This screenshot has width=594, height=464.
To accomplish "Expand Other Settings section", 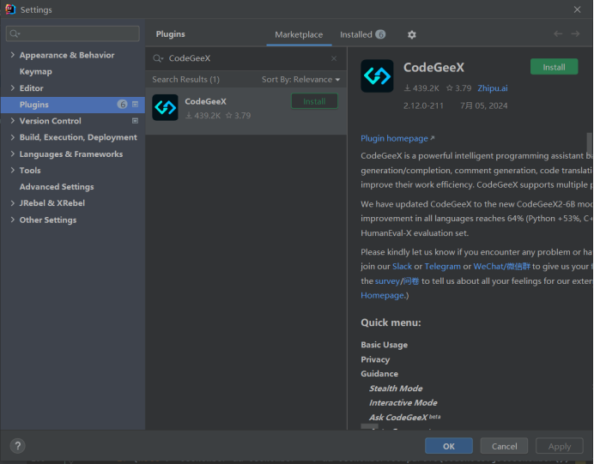I will click(13, 220).
